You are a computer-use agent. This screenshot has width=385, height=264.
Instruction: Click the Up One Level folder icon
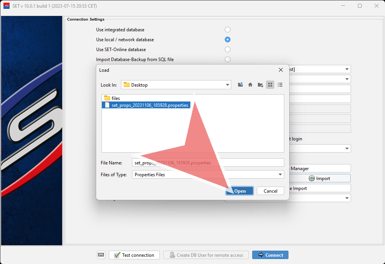240,85
